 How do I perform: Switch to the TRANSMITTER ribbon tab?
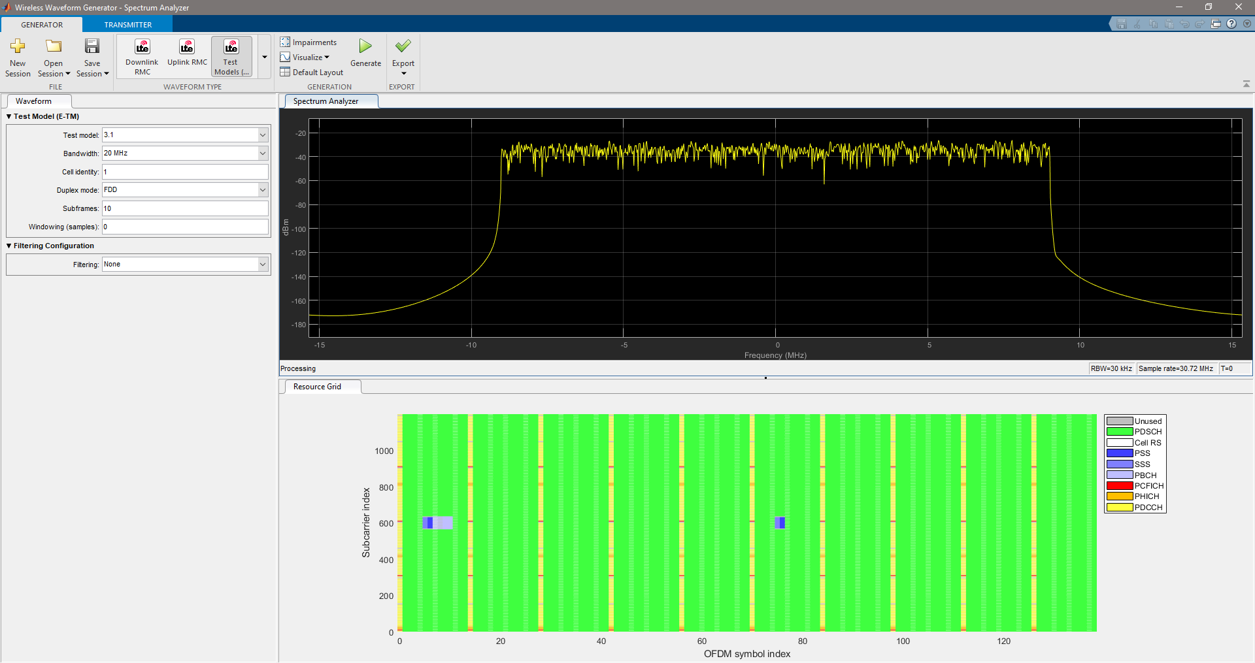pos(127,25)
